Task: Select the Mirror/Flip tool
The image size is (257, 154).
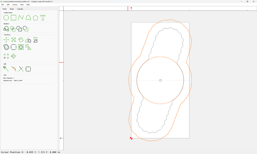Action: click(x=28, y=40)
